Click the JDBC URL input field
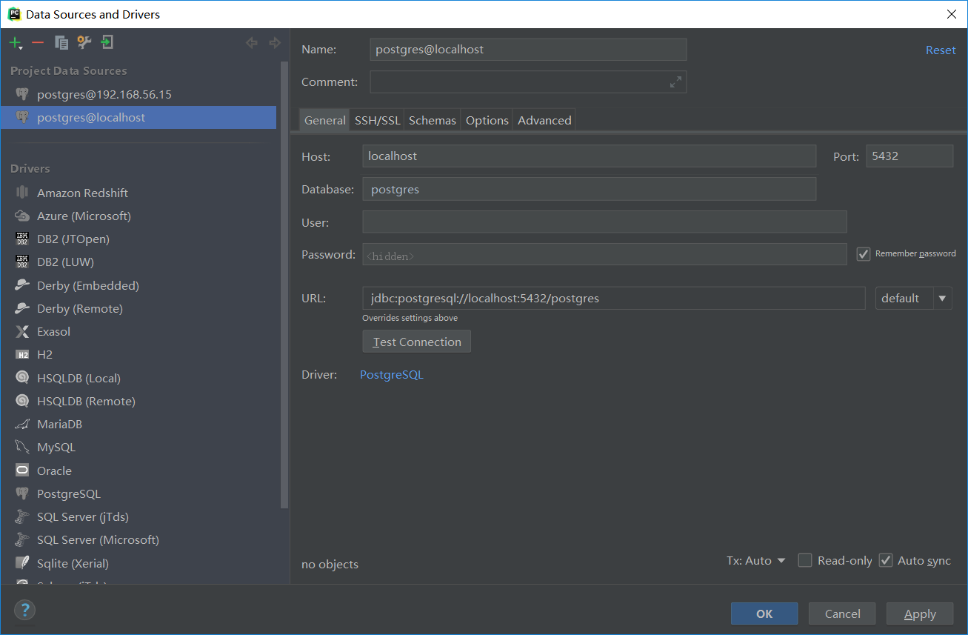The width and height of the screenshot is (968, 635). pos(613,299)
